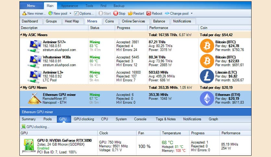Switch to the Appearance ribbon tab

click(69, 6)
